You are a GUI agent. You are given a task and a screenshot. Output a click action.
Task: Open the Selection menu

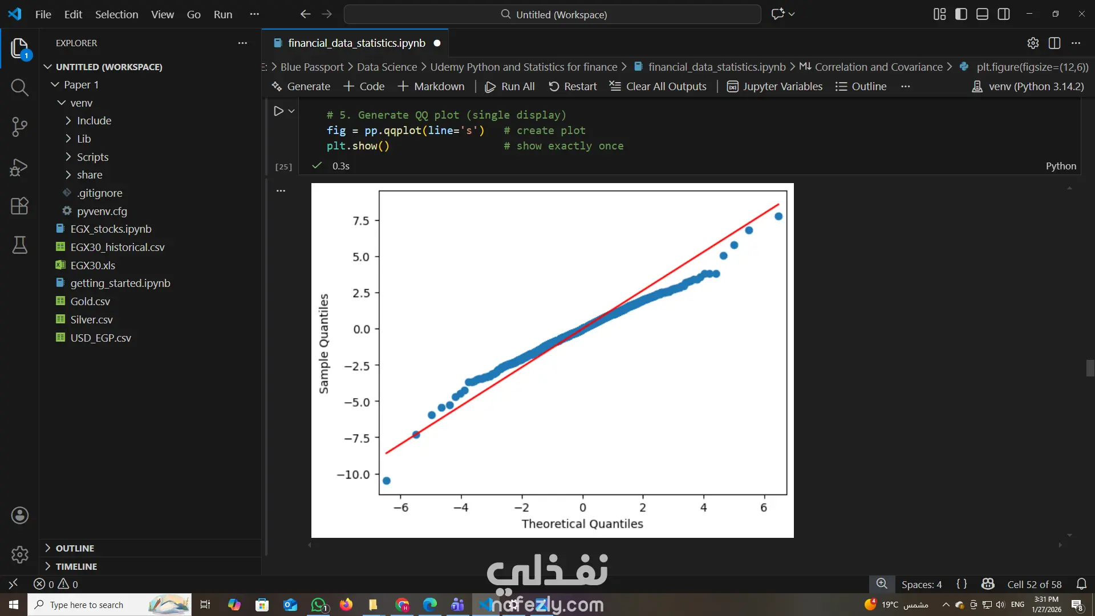coord(116,14)
